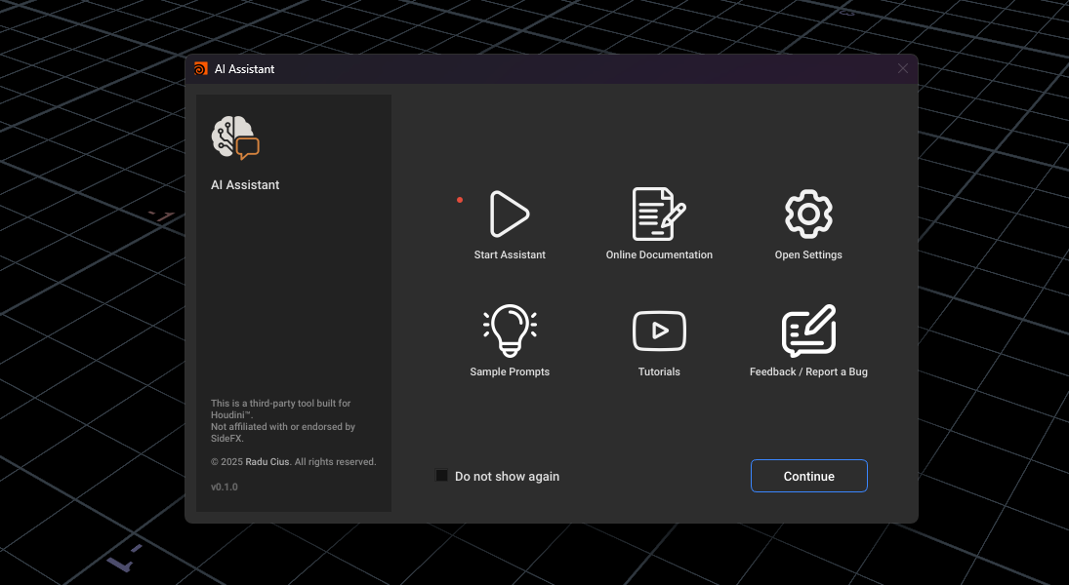Open the Tutorials video icon
The image size is (1069, 585).
click(x=659, y=331)
